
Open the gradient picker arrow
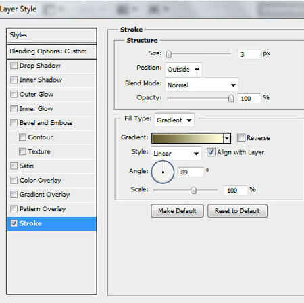click(227, 138)
